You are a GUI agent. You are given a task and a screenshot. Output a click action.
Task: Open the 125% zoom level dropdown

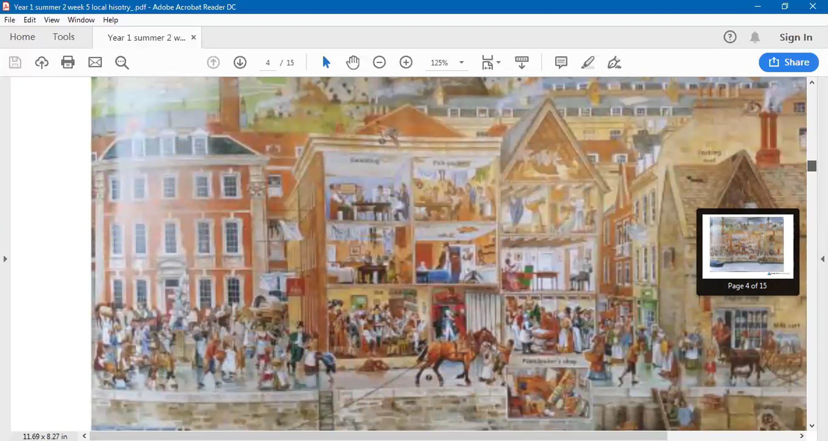pos(462,62)
